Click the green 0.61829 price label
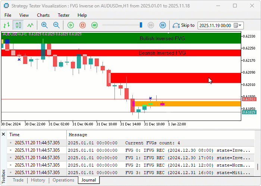The image size is (261, 186). pos(249,112)
